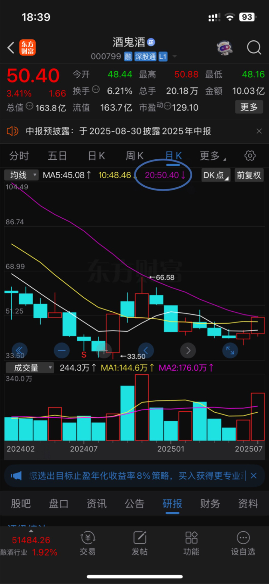269x584 pixels.
Task: Tap the megaphone promo icon
Action: (16, 476)
